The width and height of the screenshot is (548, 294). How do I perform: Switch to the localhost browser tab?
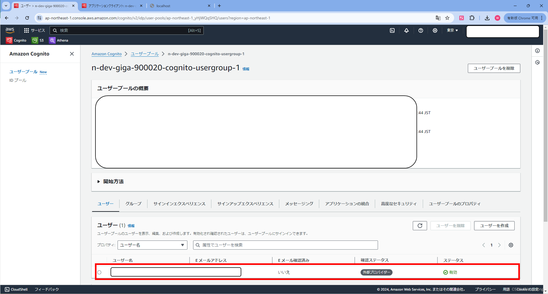(180, 6)
